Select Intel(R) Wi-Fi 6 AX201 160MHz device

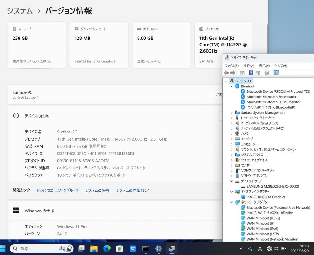point(269,213)
